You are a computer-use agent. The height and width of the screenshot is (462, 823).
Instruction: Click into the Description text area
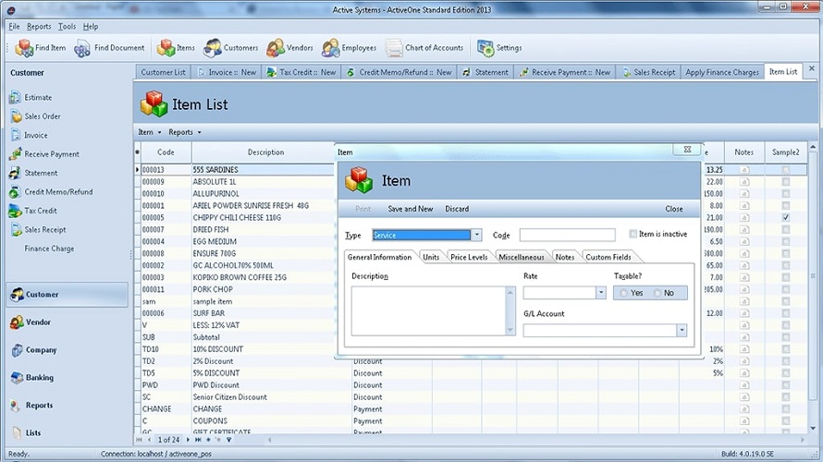(429, 310)
